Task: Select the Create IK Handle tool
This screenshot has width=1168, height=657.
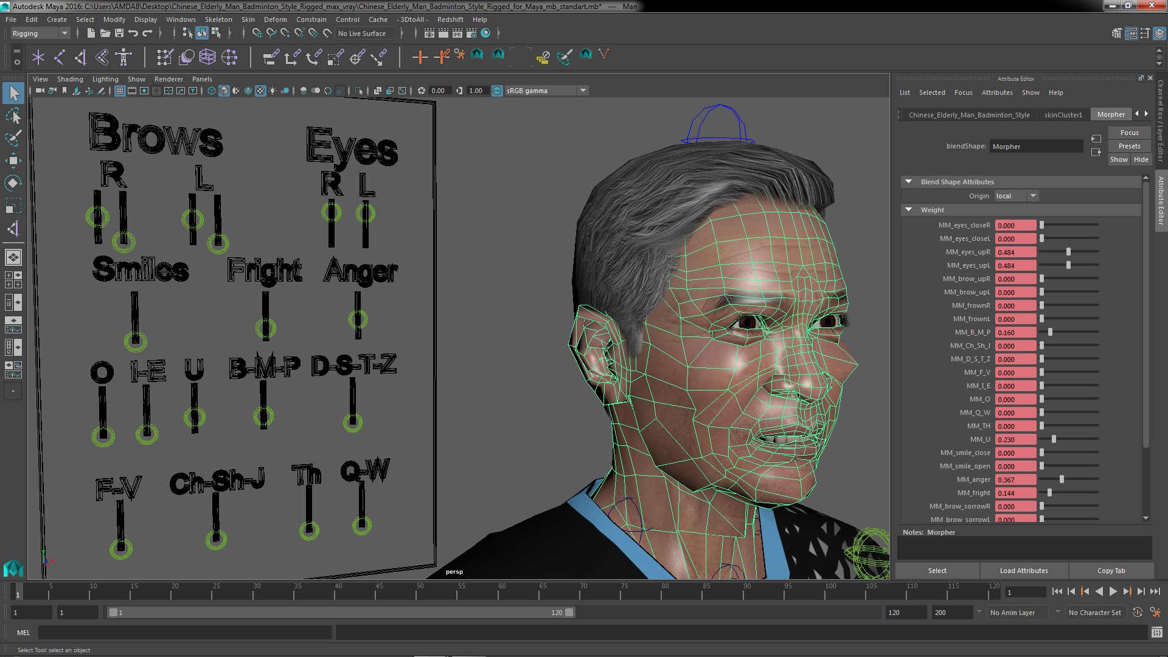Action: (81, 58)
